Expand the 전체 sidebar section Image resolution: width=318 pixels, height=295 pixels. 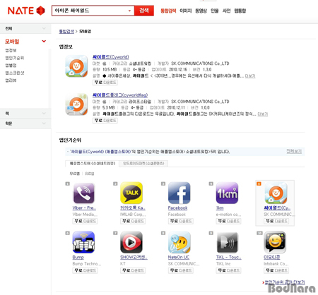tap(25, 28)
